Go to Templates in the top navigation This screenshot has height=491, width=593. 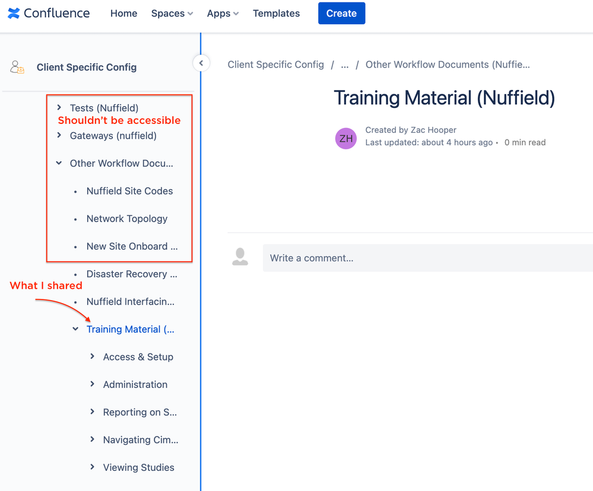point(277,13)
